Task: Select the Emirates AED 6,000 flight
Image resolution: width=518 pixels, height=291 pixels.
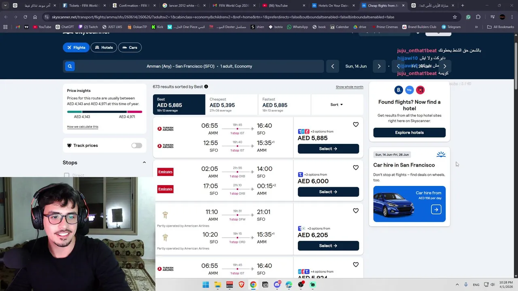Action: pyautogui.click(x=328, y=192)
